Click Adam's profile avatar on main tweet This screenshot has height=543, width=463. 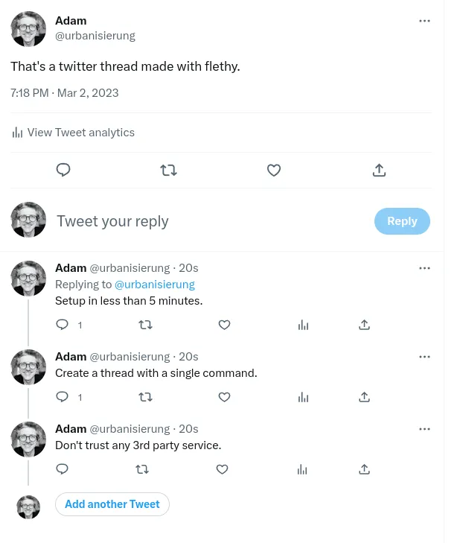(28, 29)
